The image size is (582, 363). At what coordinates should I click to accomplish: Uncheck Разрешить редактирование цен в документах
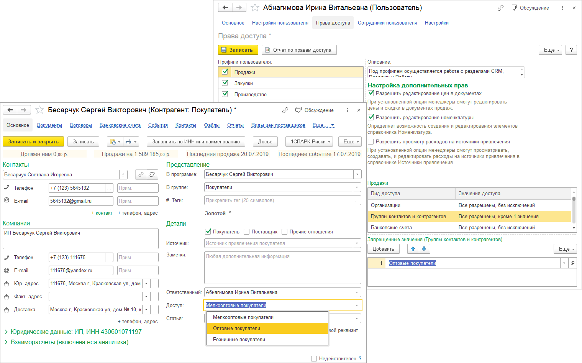(371, 93)
